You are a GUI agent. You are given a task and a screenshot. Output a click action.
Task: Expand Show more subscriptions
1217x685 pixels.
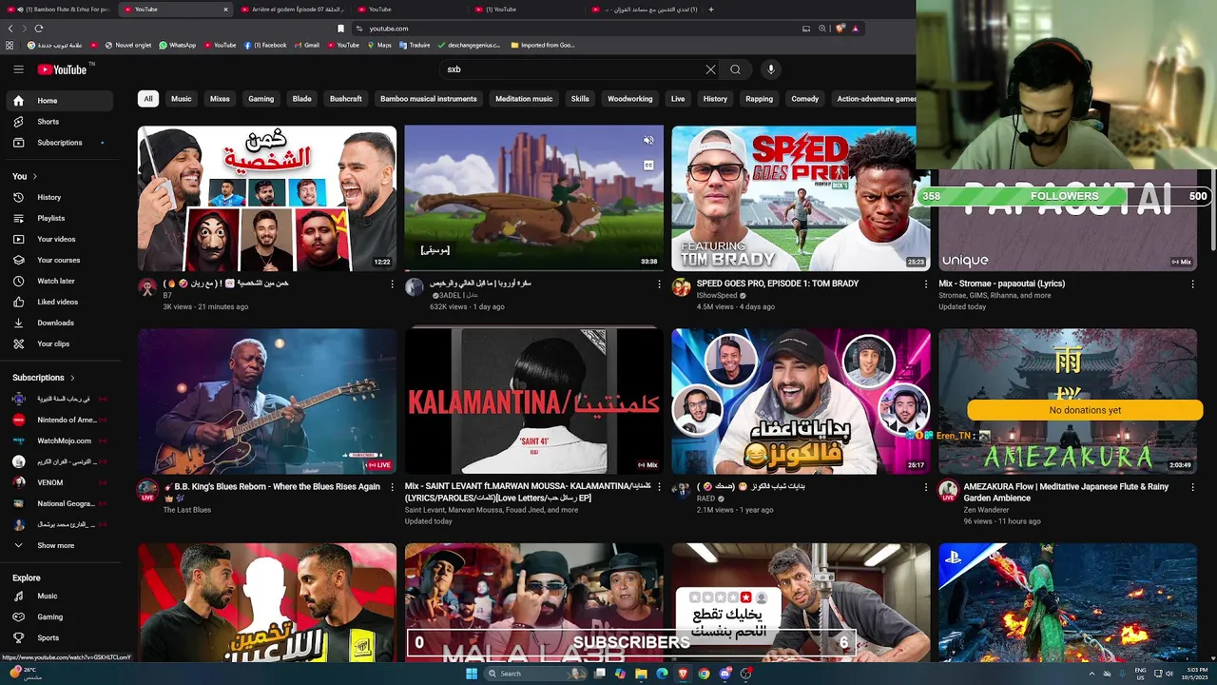[x=61, y=545]
